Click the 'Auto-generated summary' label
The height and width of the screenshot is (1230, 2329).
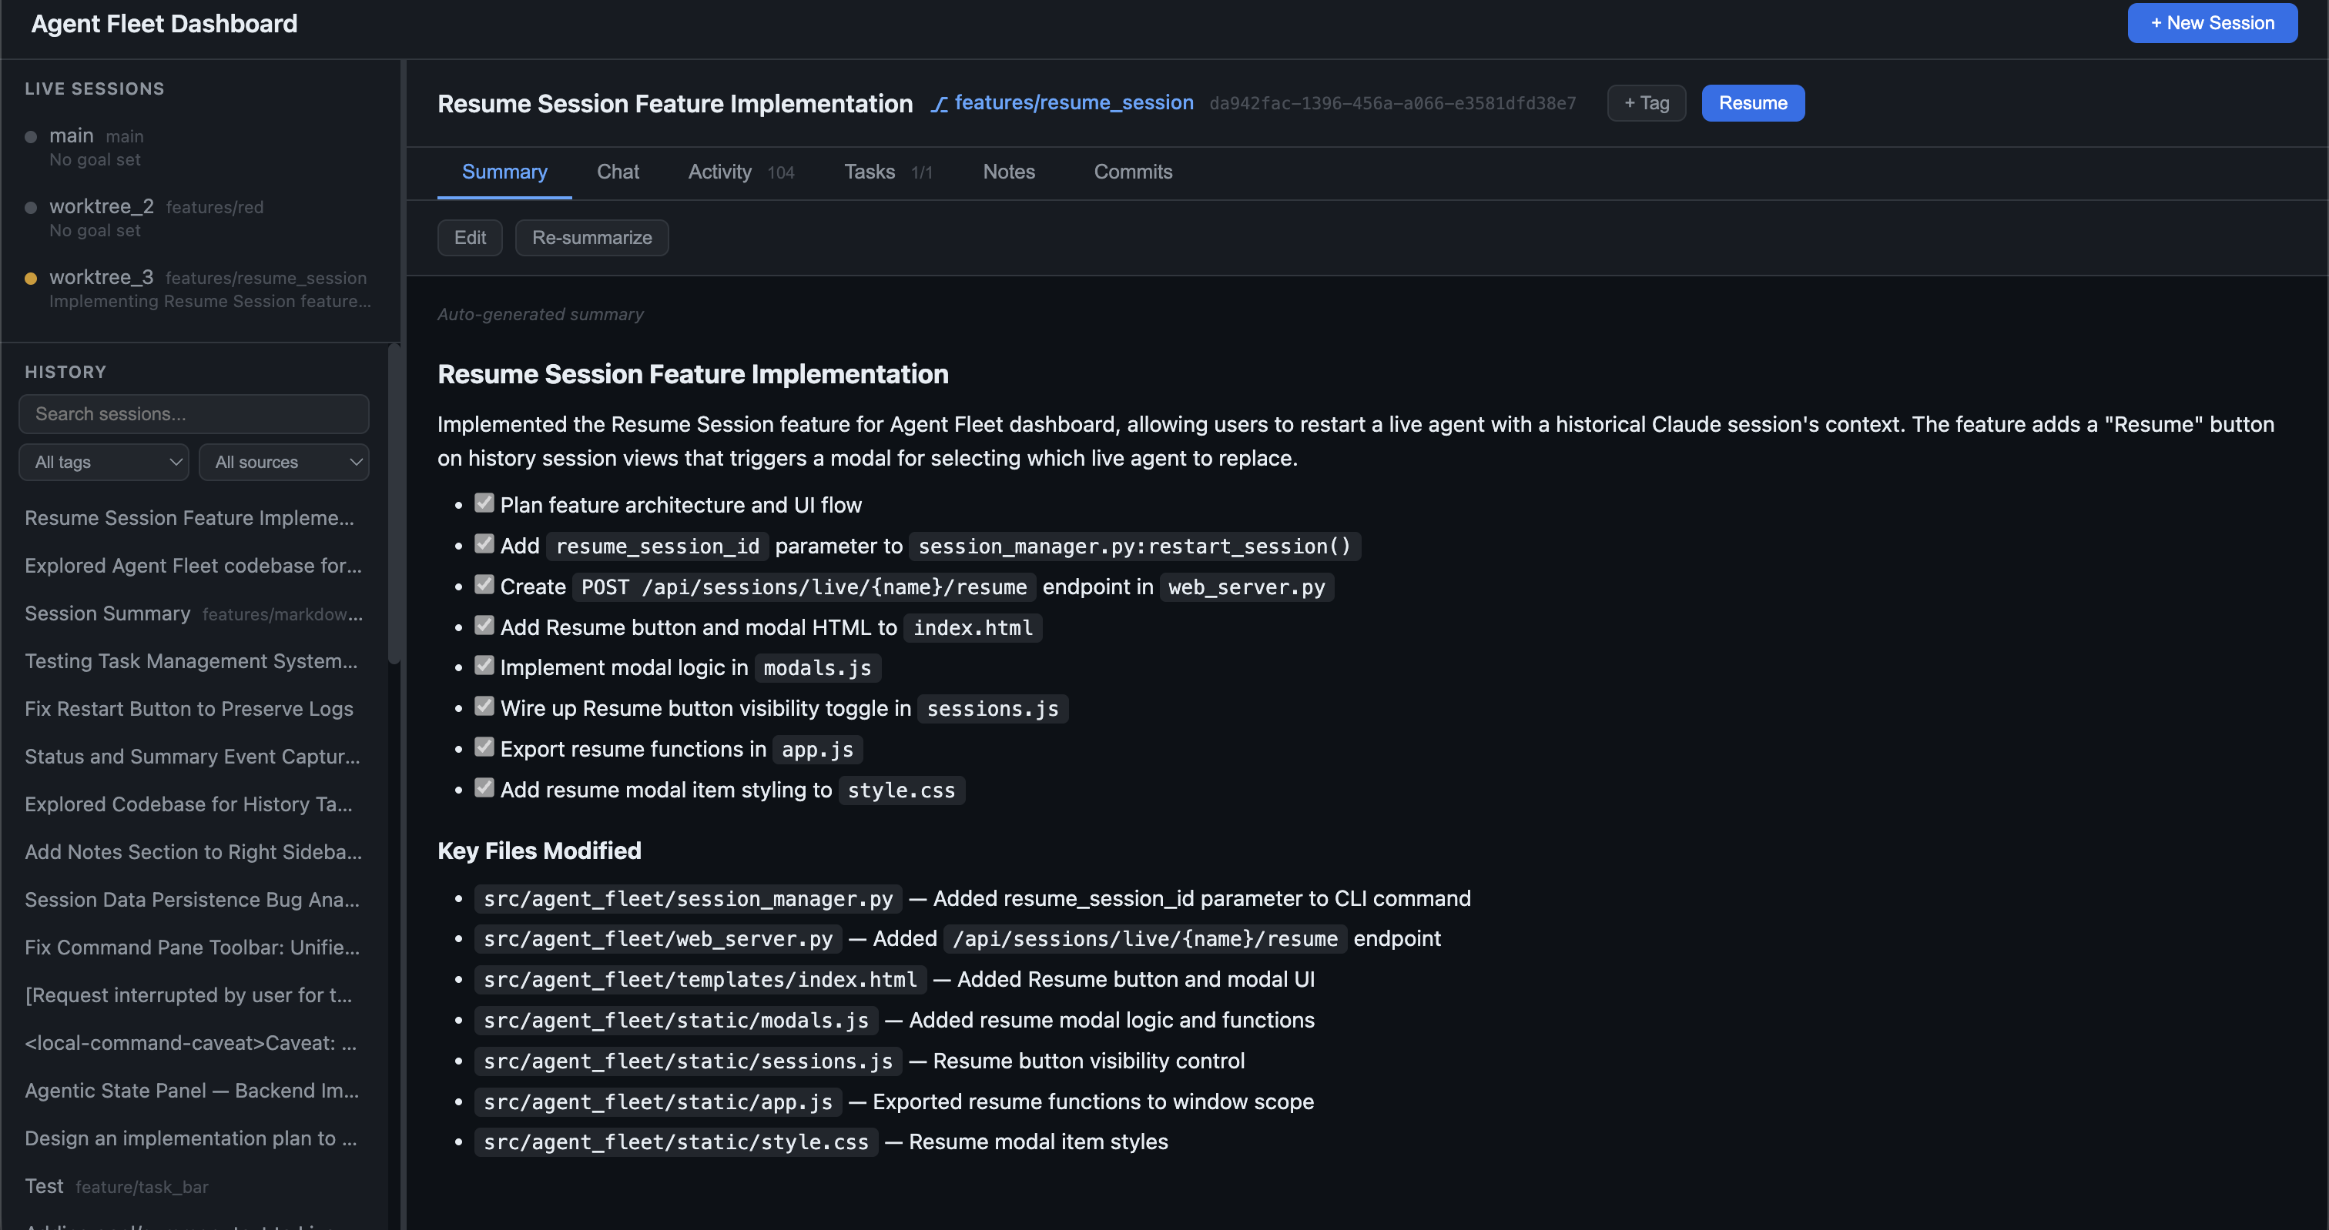541,315
